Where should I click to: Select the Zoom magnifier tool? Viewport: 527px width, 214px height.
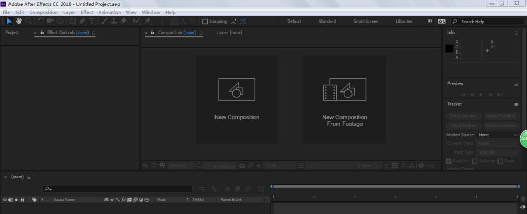[x=28, y=21]
